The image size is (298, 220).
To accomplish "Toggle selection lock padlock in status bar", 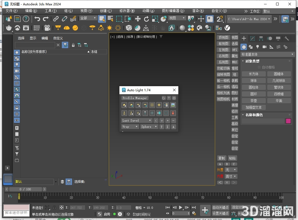I will tap(54, 207).
